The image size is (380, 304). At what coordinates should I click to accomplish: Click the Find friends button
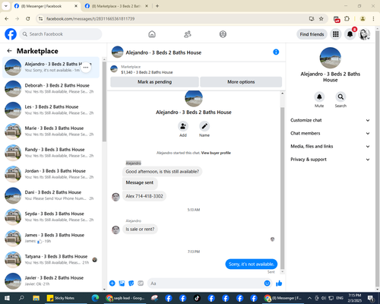312,34
